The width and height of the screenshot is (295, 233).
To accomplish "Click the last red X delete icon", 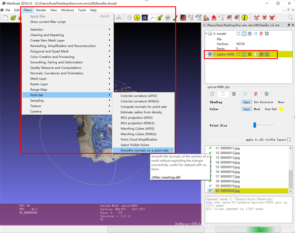I will [x=272, y=18].
